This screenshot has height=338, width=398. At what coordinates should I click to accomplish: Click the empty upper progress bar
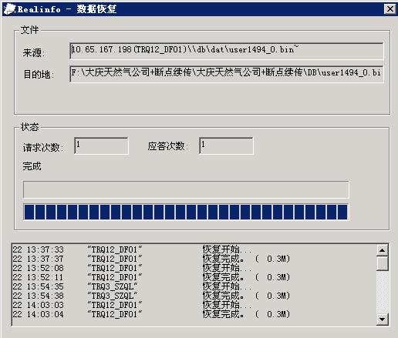click(186, 189)
